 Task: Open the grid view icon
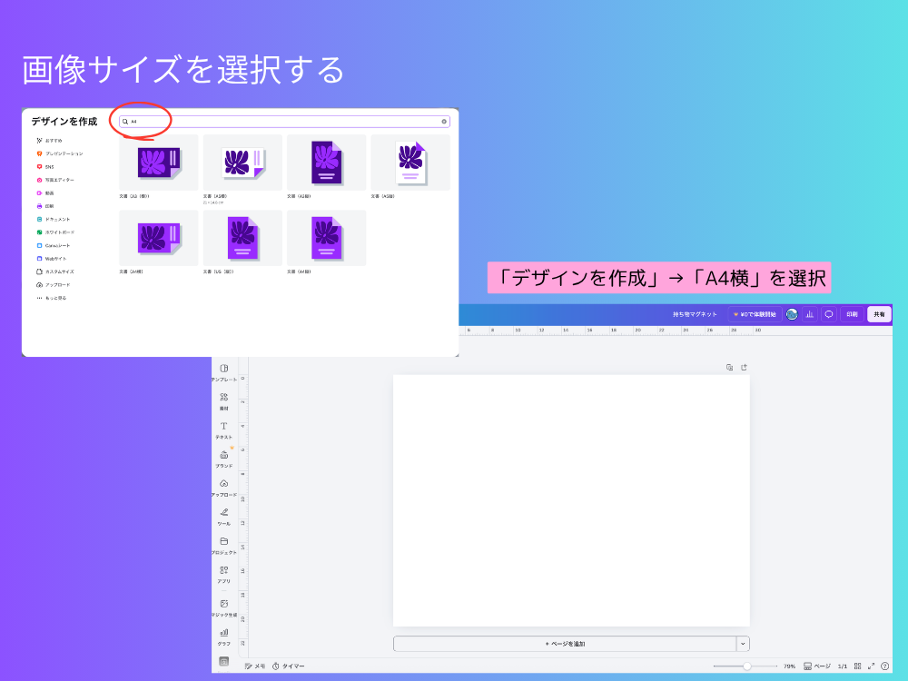(858, 666)
